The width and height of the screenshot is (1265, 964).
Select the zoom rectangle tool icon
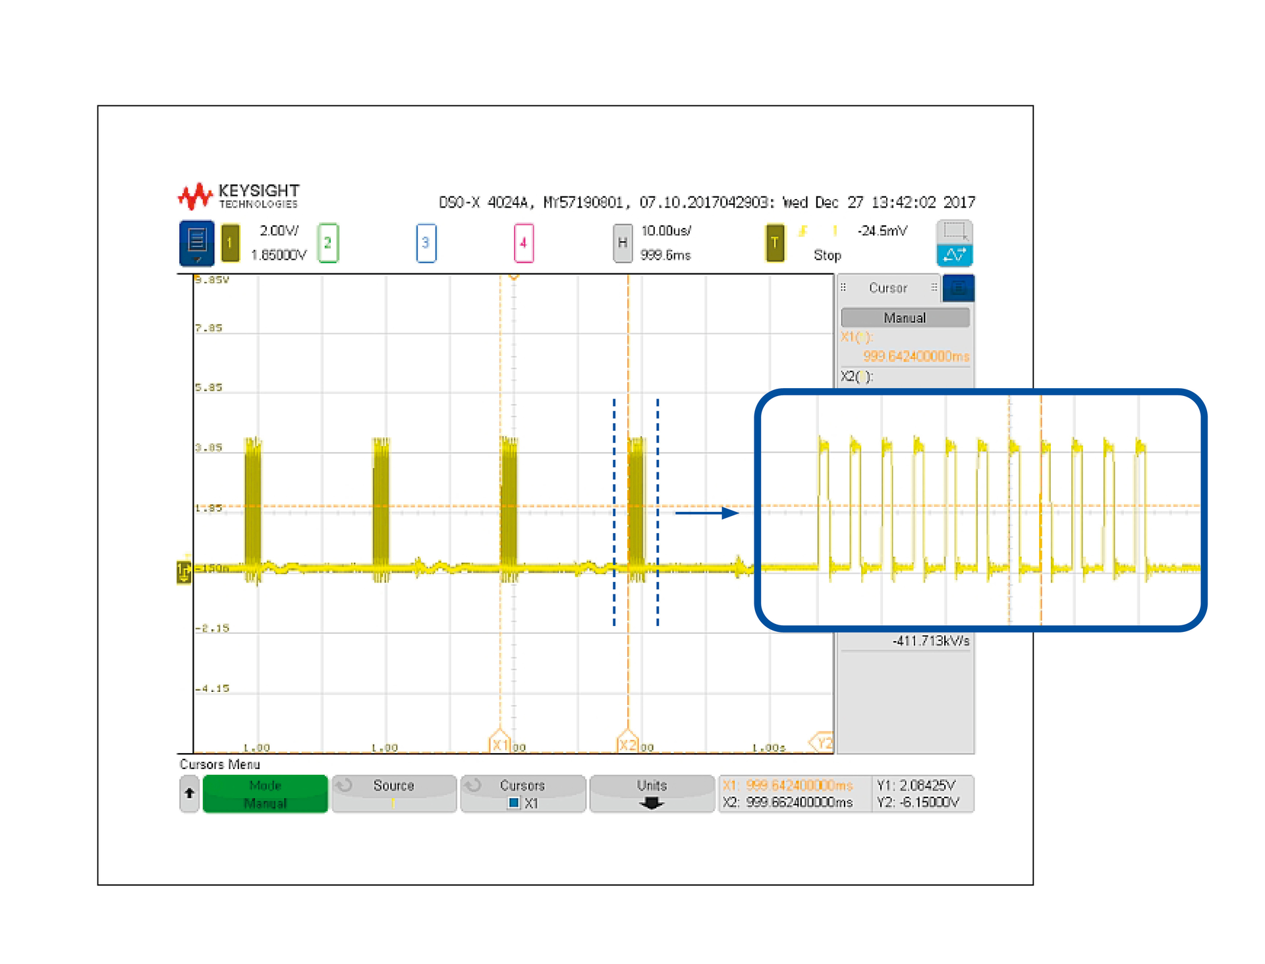point(954,232)
